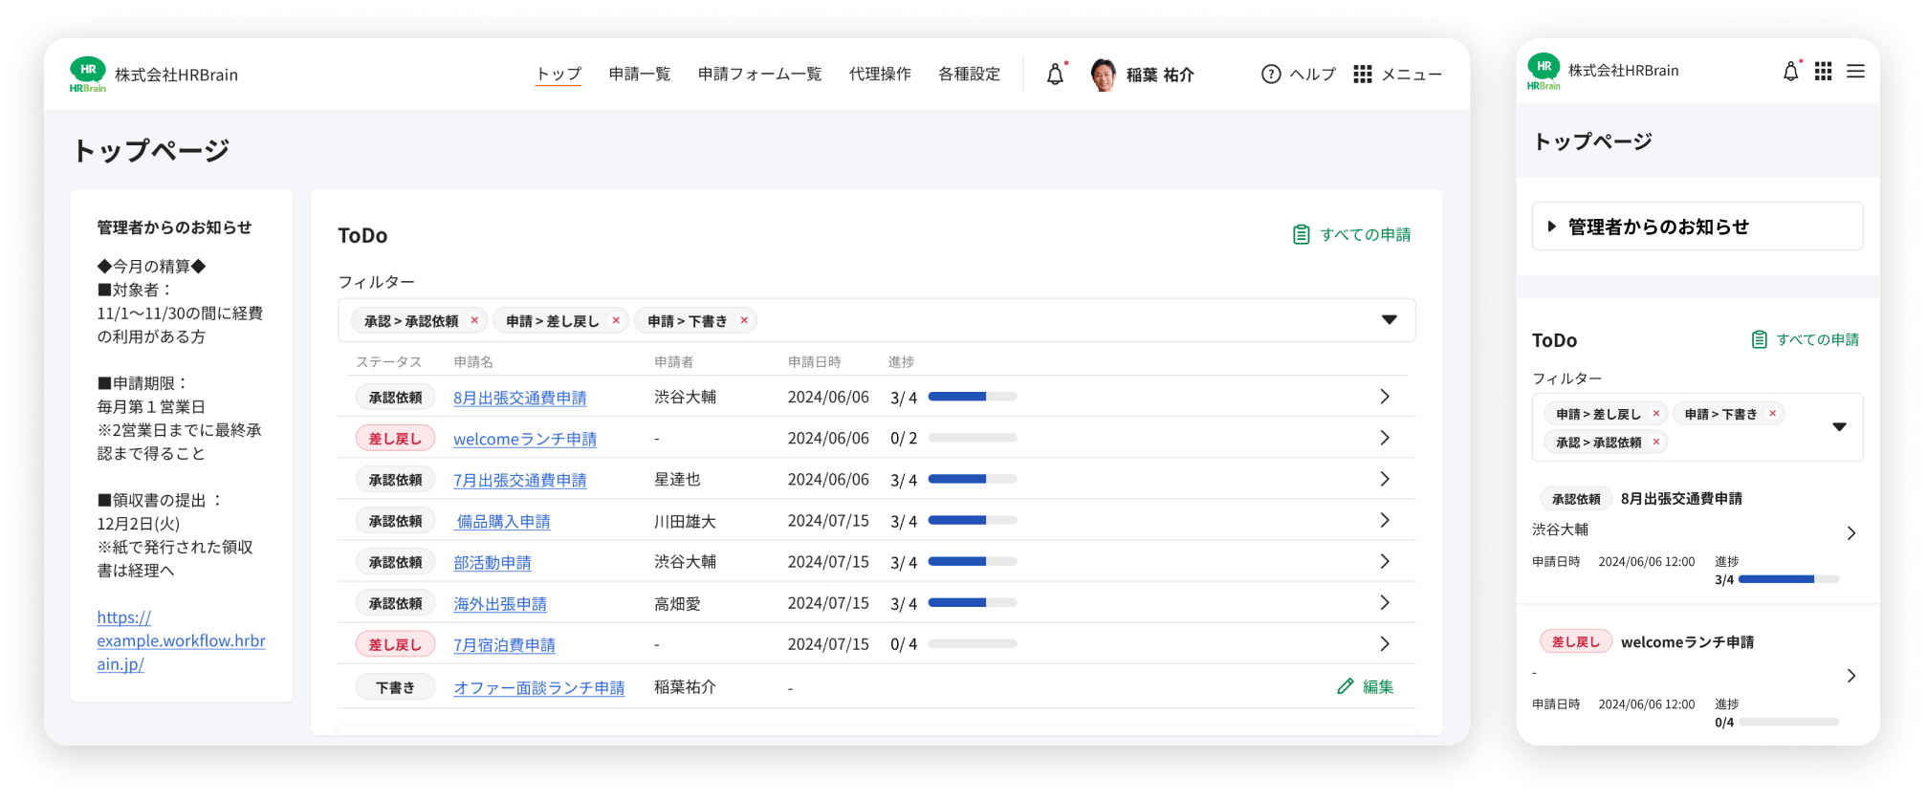Click the user name 稲葉 祐介 in header
1927x800 pixels.
(x=1160, y=75)
